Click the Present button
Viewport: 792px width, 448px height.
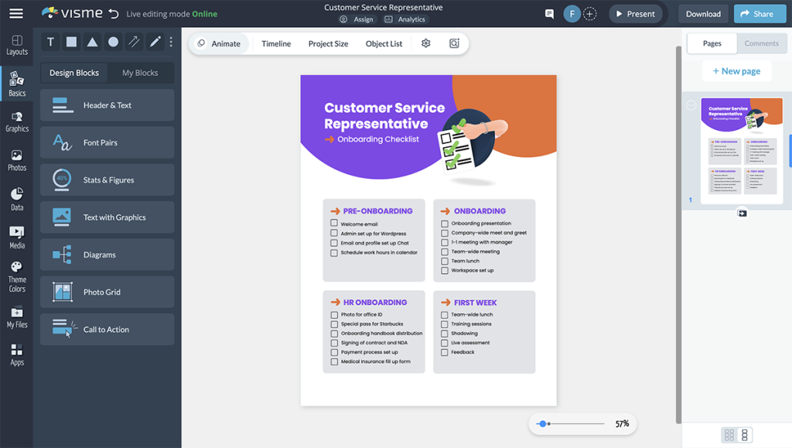click(636, 13)
